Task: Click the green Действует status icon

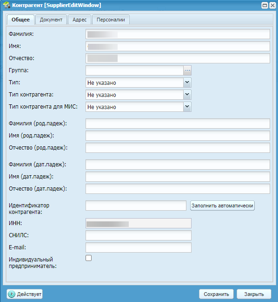Action: tap(12, 294)
